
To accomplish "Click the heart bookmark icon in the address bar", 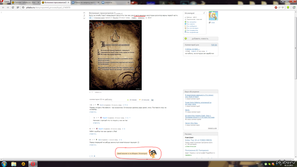I will coord(283,7).
